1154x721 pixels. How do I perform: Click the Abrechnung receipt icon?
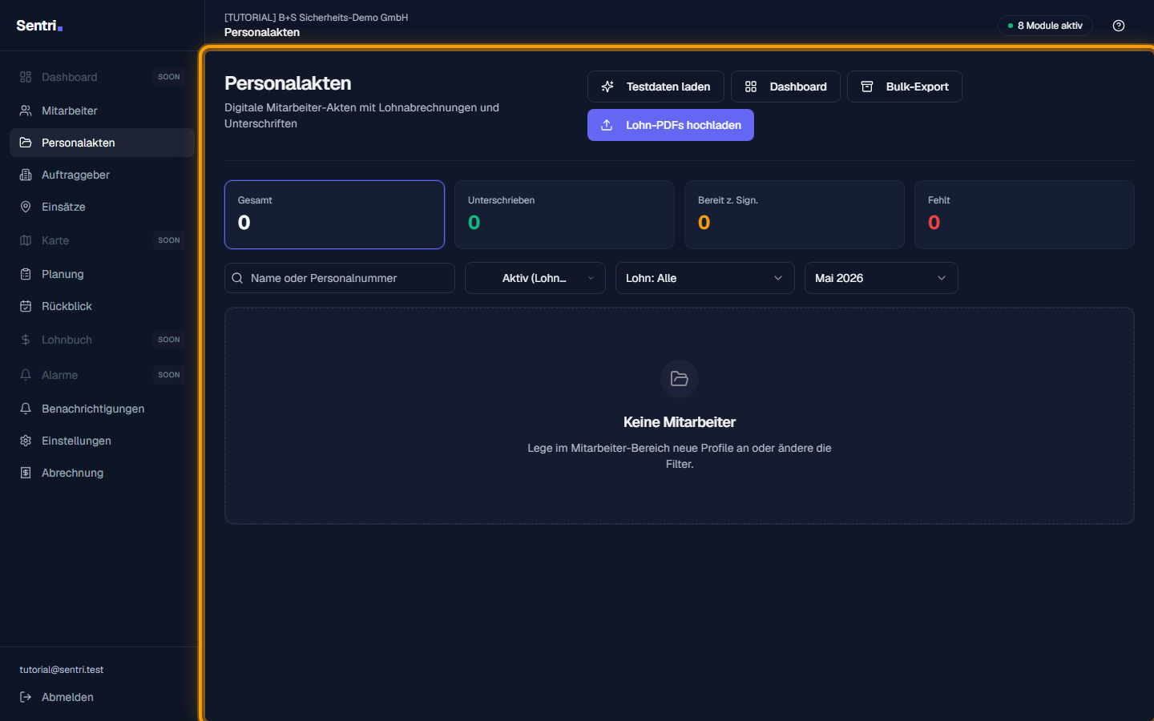click(26, 473)
